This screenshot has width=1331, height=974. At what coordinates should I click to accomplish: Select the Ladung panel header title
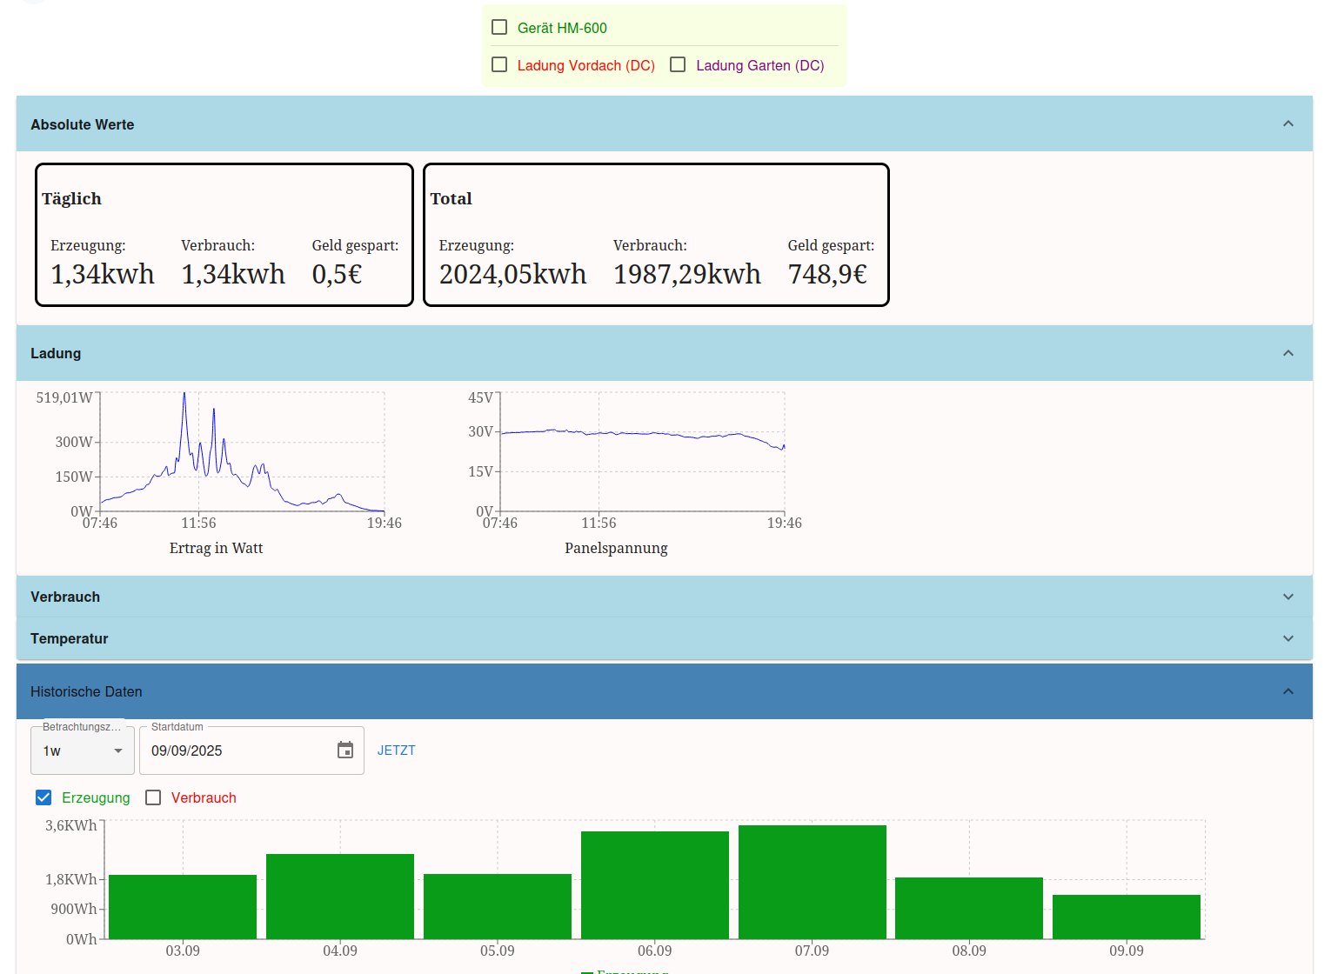pos(56,353)
